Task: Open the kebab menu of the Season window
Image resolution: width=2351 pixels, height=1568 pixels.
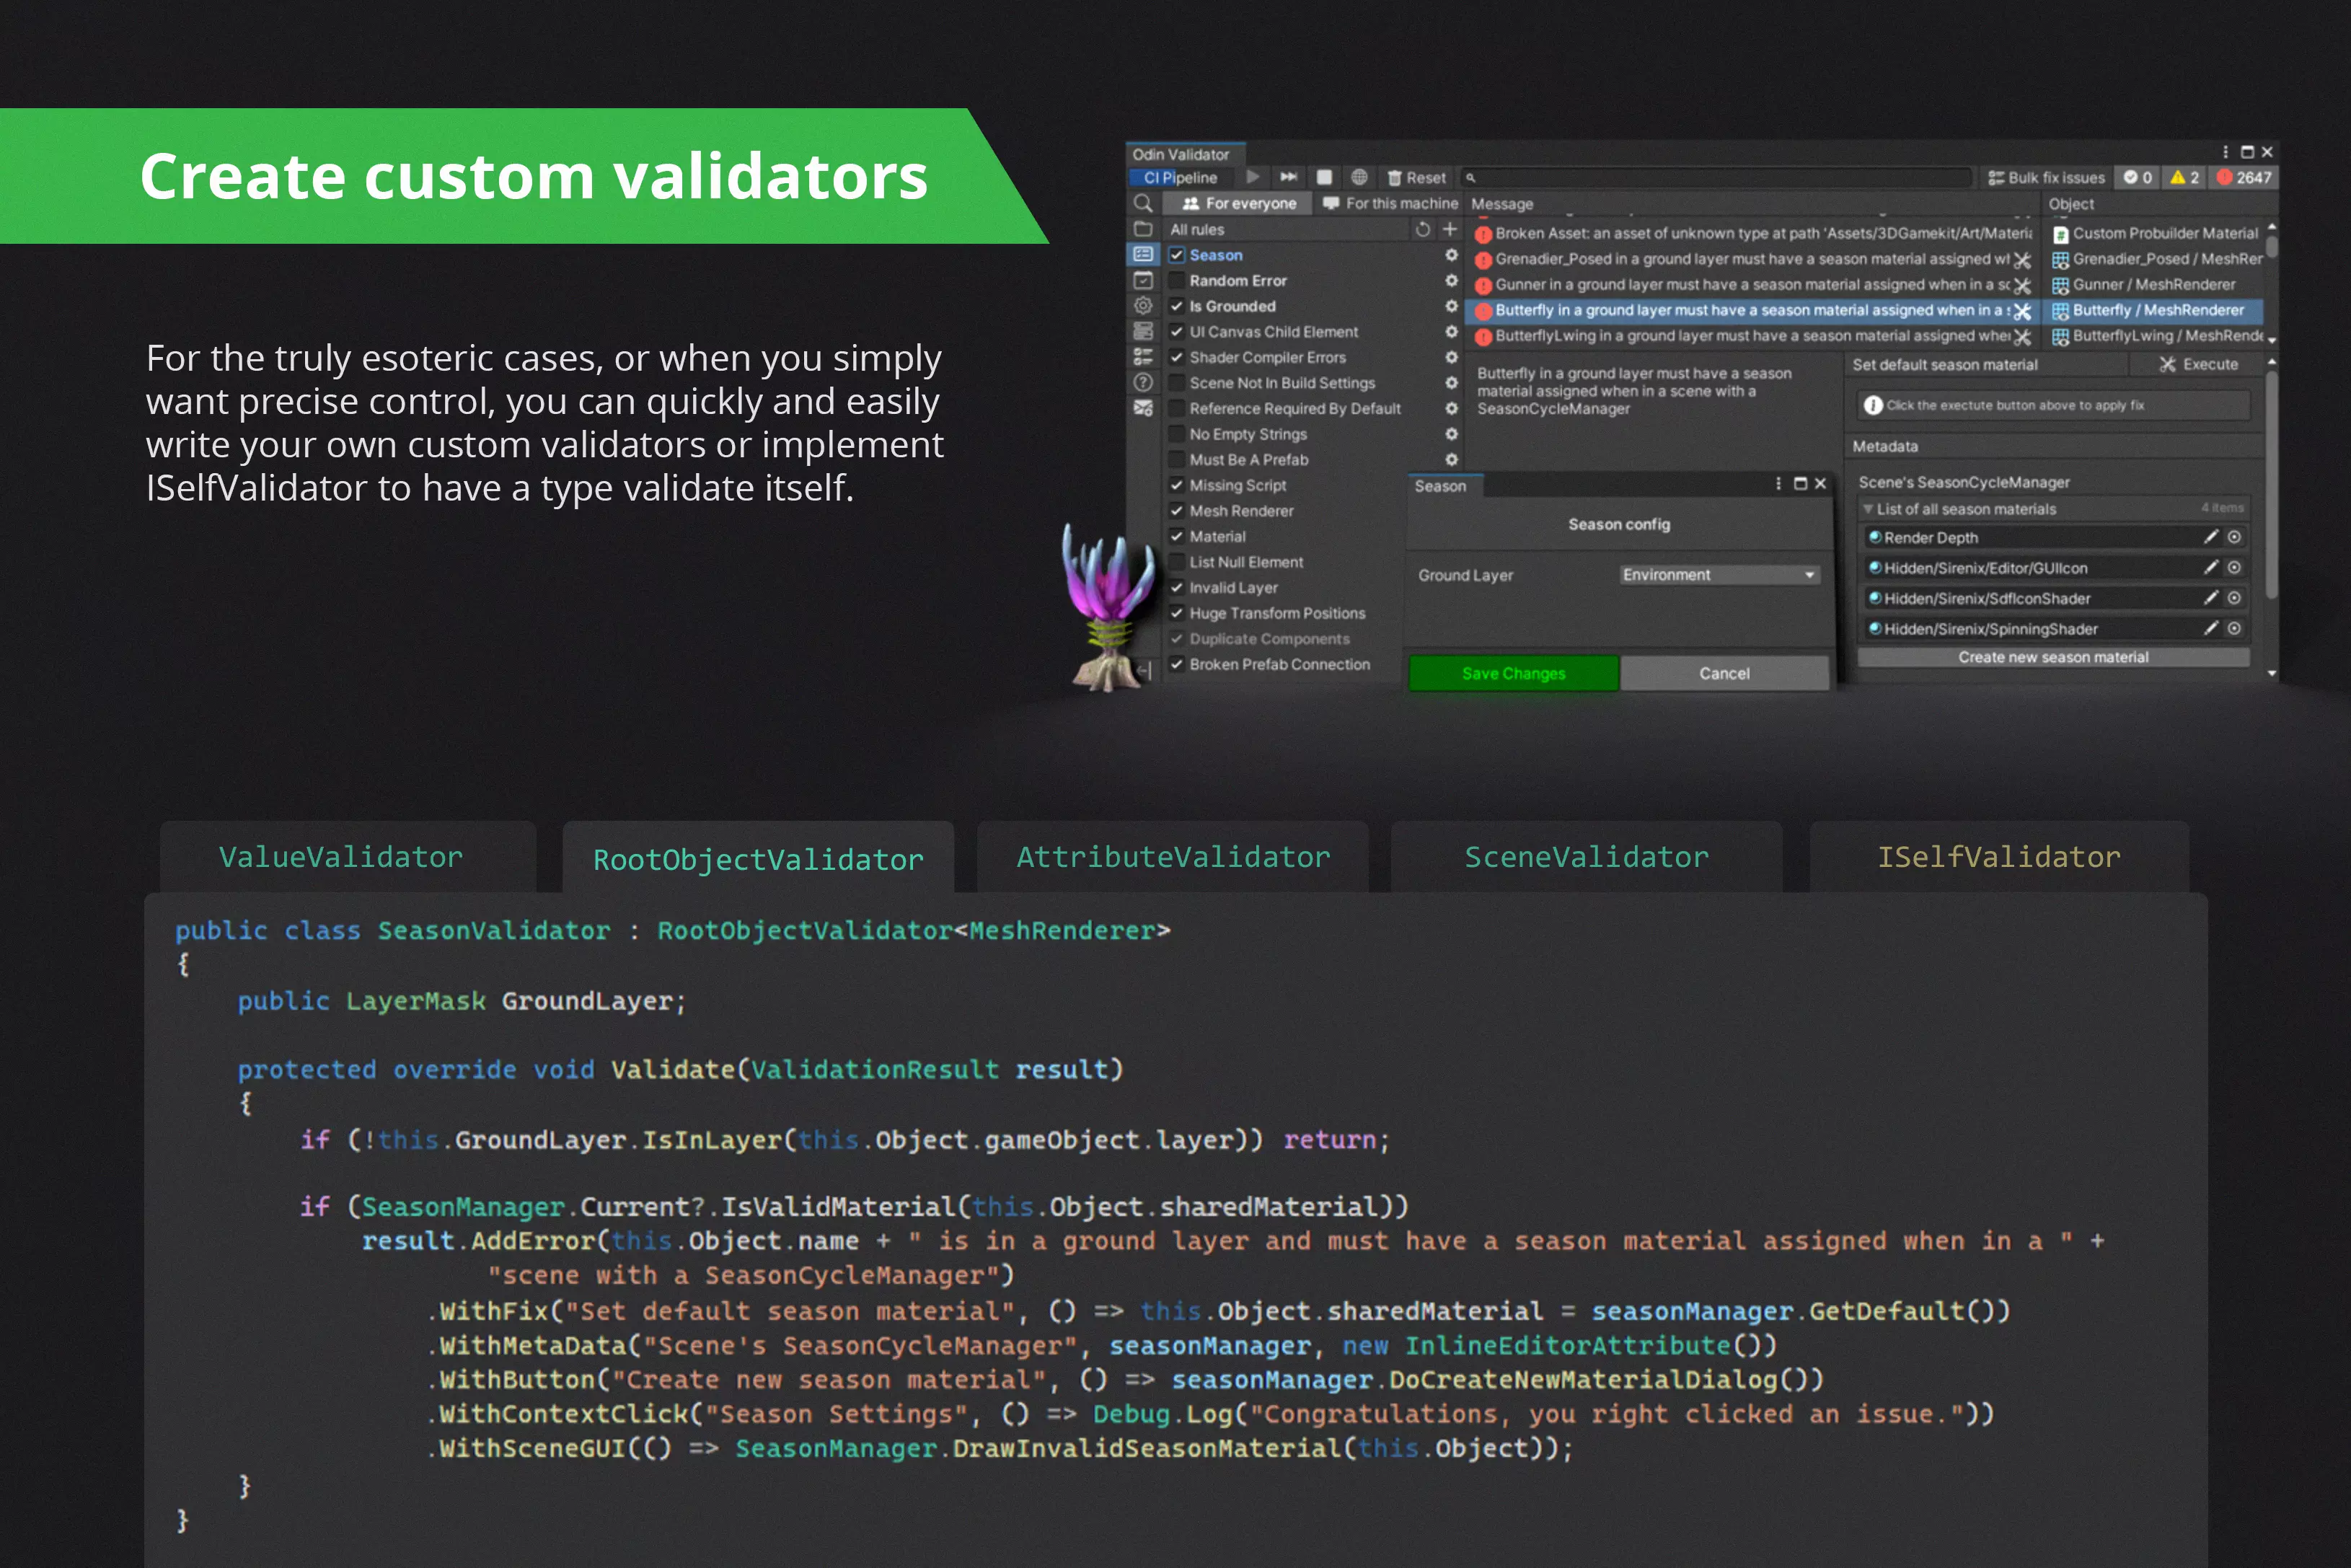Action: pos(1778,484)
